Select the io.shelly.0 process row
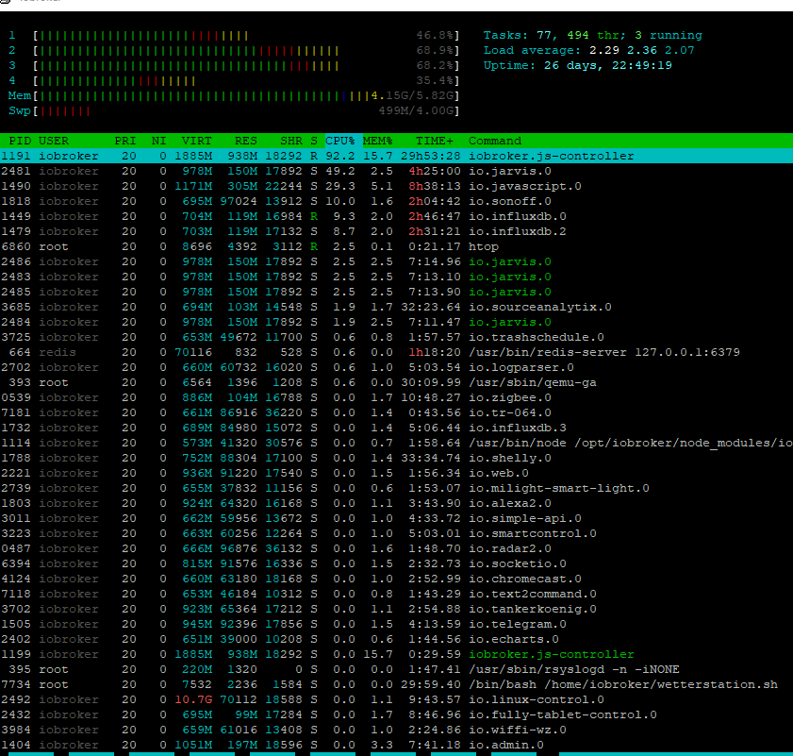The image size is (793, 756). (x=396, y=459)
